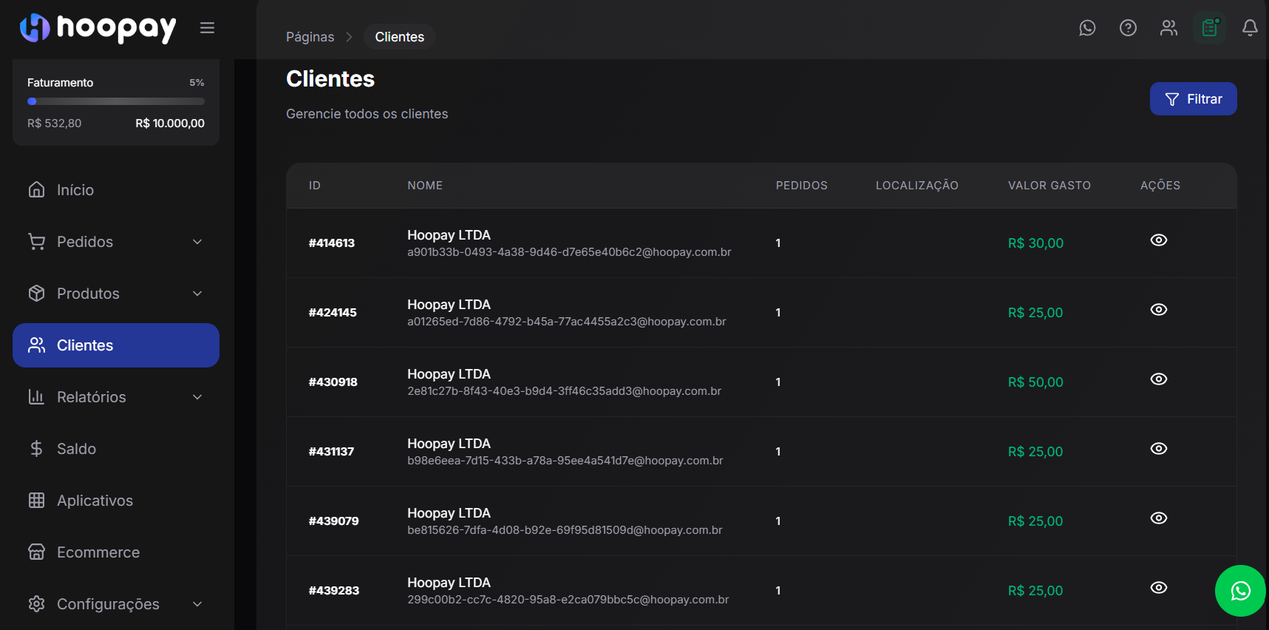This screenshot has width=1269, height=630.
Task: Click the funnel icon on Filtrar
Action: 1172,99
